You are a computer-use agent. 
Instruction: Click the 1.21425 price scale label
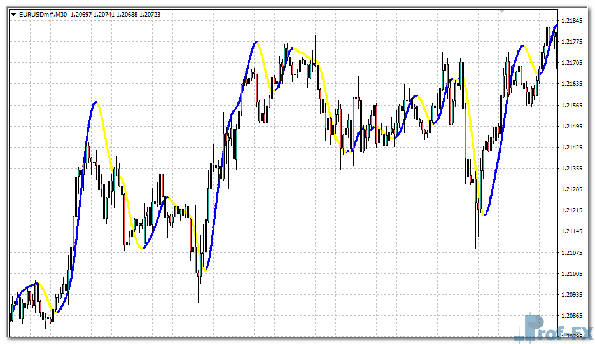point(573,148)
